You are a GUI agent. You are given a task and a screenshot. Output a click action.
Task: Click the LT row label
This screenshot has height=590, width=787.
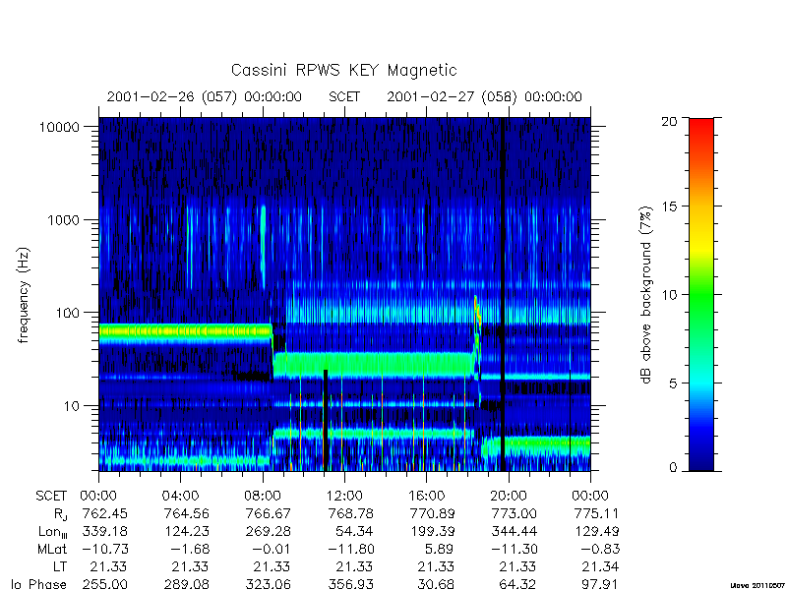coord(60,567)
